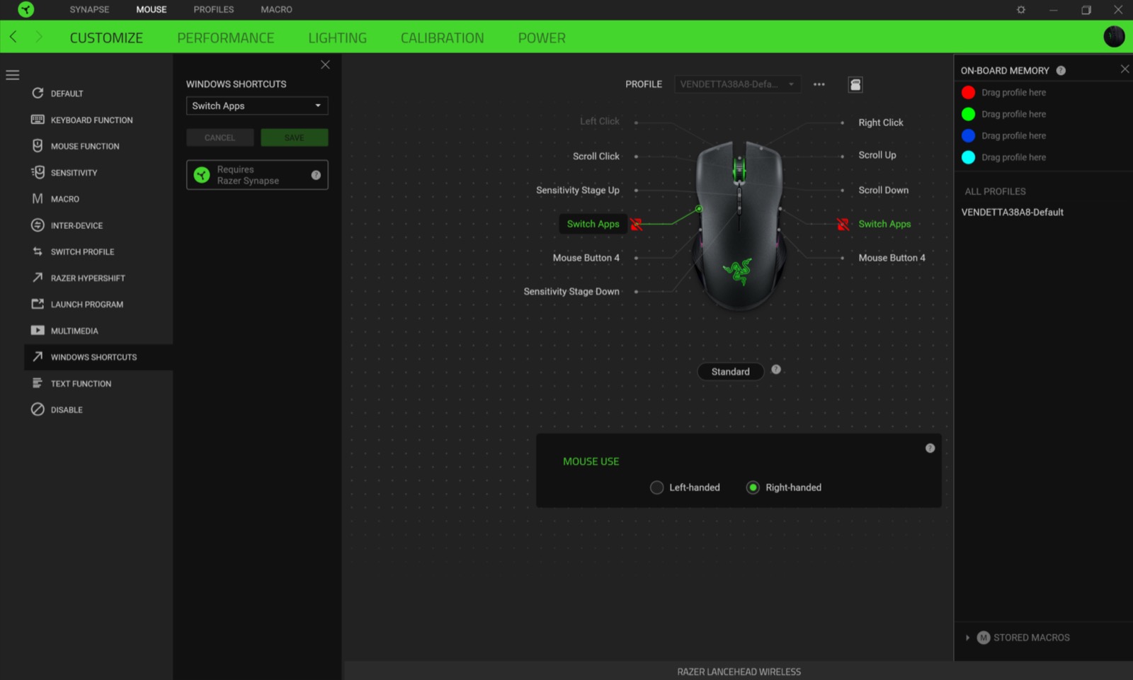1133x680 pixels.
Task: Show help for On-Board Memory
Action: pyautogui.click(x=1061, y=71)
